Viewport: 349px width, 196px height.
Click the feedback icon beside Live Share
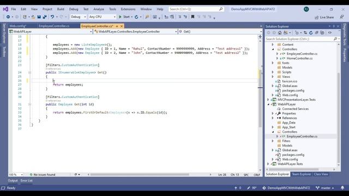coord(342,17)
